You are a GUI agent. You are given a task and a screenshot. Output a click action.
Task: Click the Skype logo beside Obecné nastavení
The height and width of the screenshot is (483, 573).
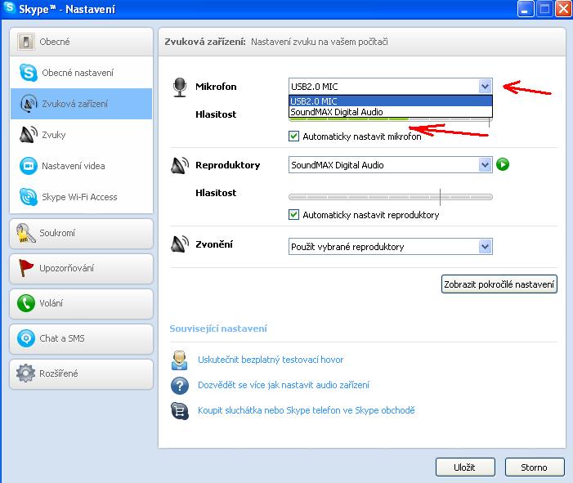click(x=28, y=73)
